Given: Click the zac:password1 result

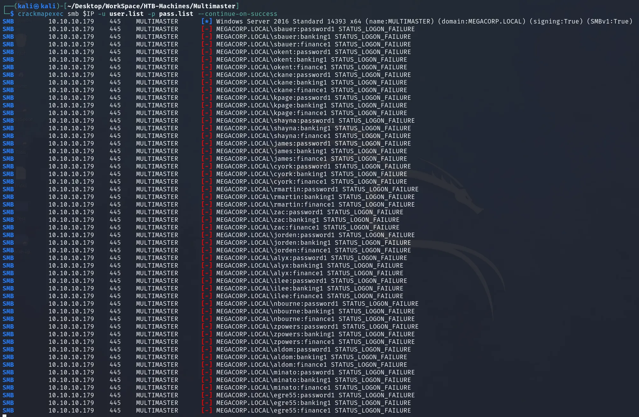Looking at the screenshot, I should [x=310, y=212].
